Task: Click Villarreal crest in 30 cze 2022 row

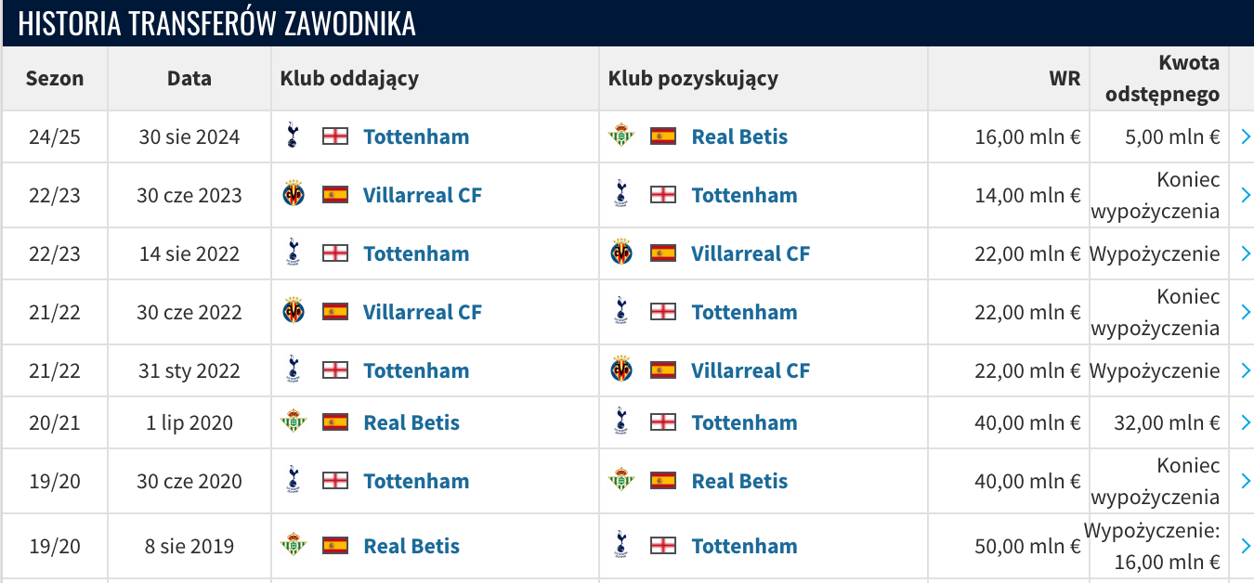Action: (294, 312)
